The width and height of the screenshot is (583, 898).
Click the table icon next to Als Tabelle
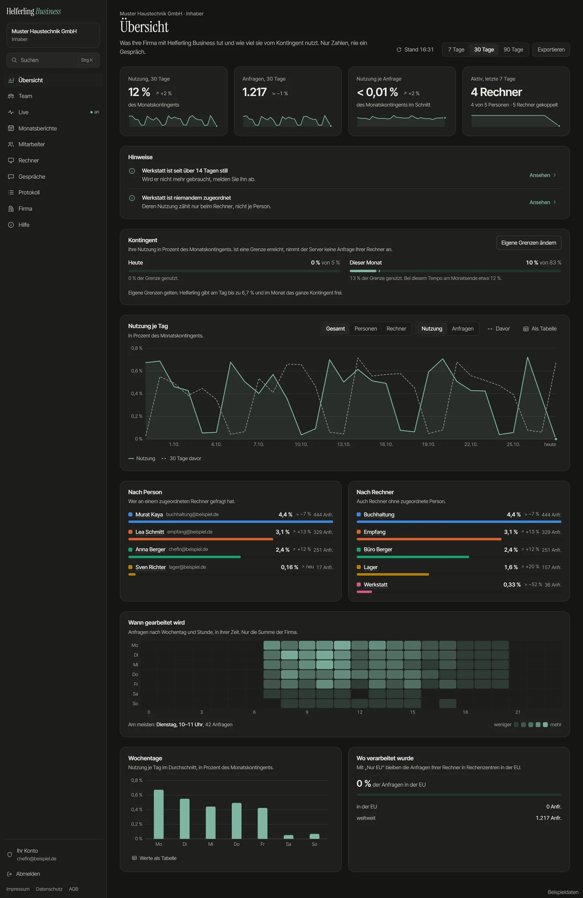pos(526,329)
